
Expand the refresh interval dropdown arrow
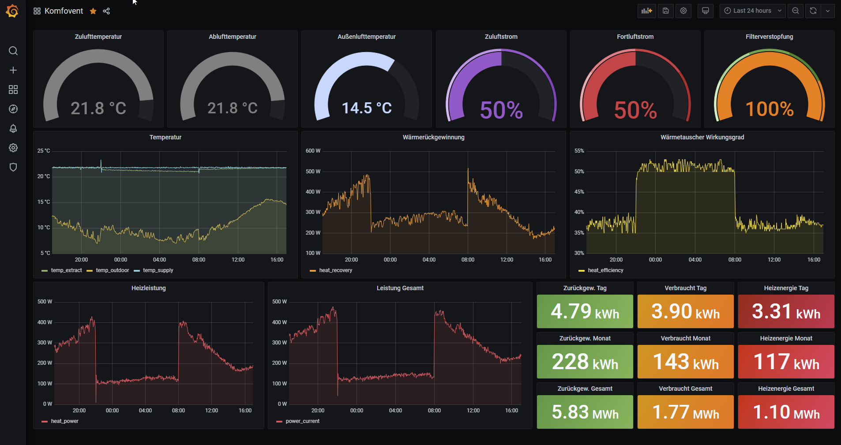click(828, 11)
